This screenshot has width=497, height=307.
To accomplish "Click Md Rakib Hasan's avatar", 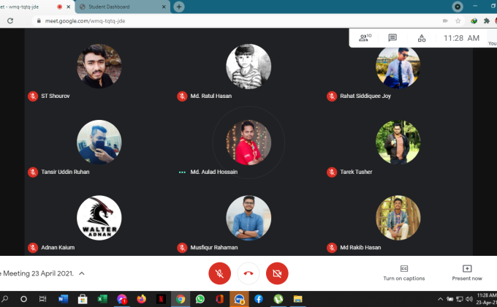I will pyautogui.click(x=398, y=218).
